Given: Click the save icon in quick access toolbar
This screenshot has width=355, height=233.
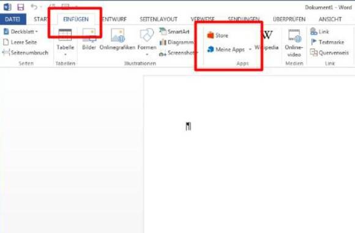Looking at the screenshot, I should 21,7.
